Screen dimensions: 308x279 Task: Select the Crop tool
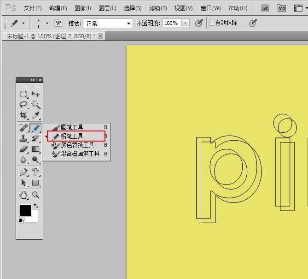(23, 115)
